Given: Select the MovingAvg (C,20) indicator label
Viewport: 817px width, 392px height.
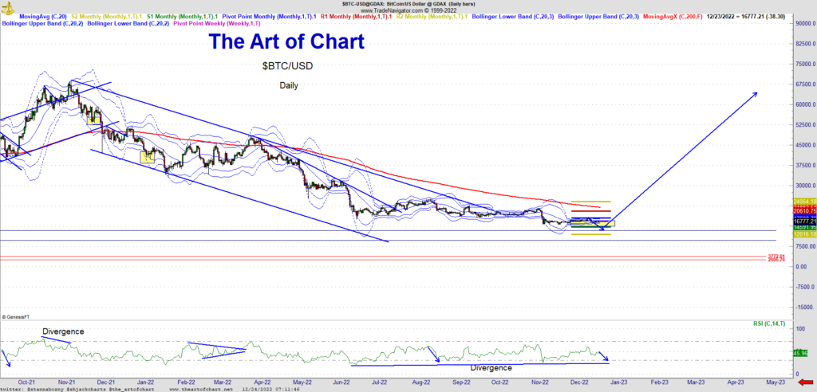Looking at the screenshot, I should 42,16.
